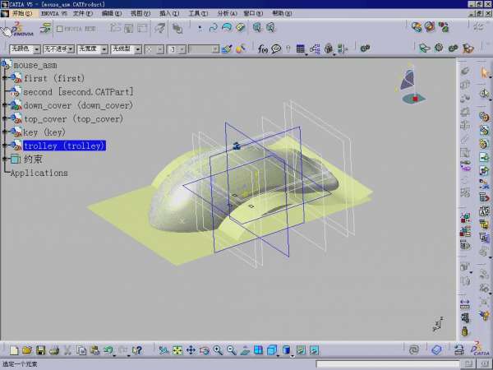Click the paintbrush graphic properties icon
This screenshot has height=370, width=493.
[x=227, y=49]
